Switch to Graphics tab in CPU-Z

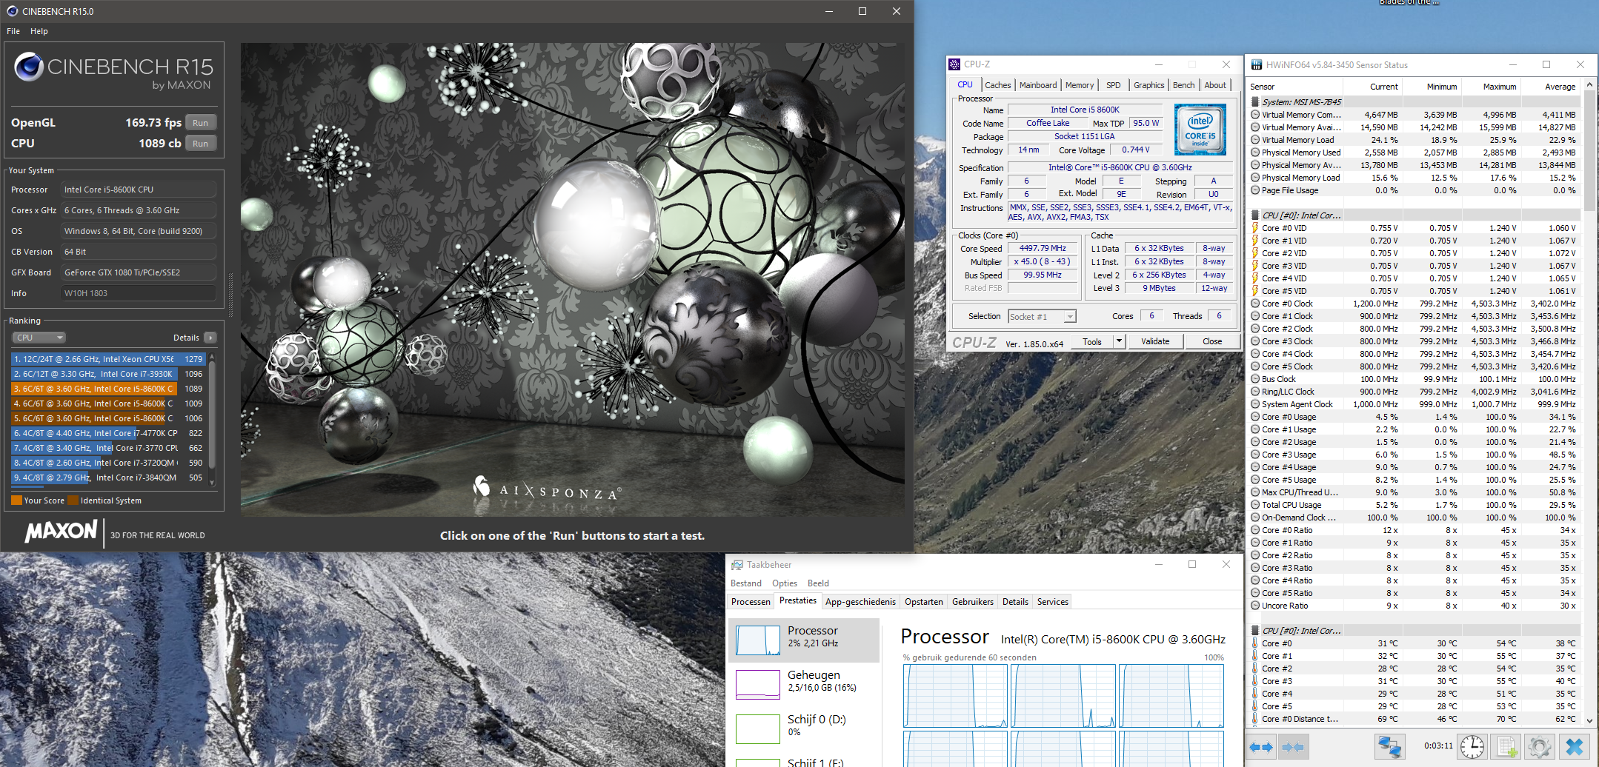coord(1149,85)
